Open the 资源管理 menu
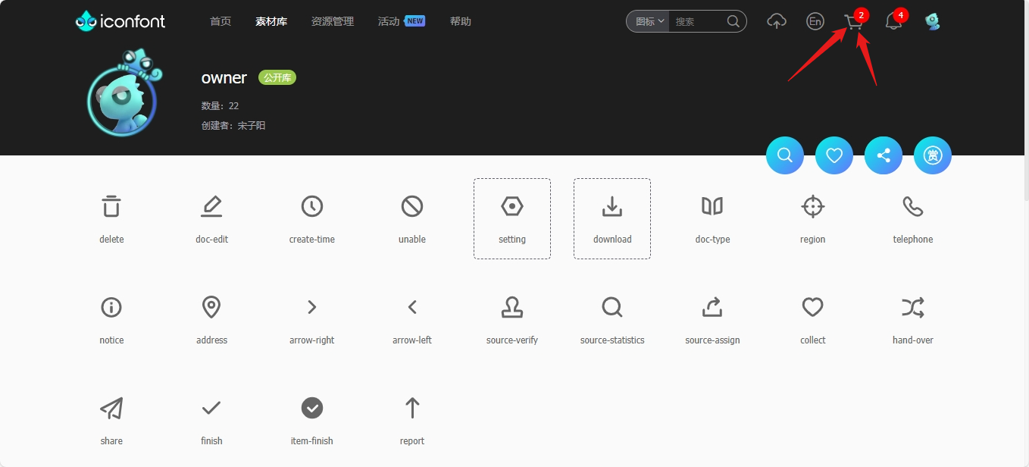 pos(332,21)
